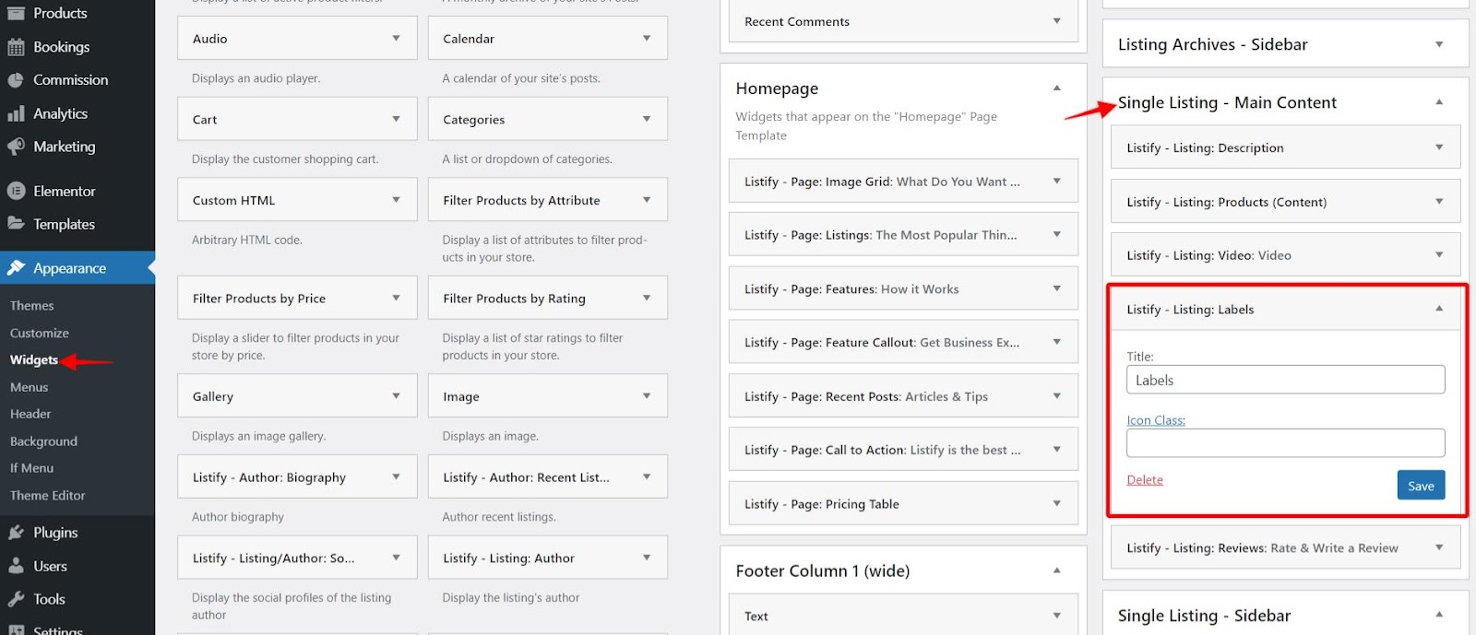Image resolution: width=1476 pixels, height=635 pixels.
Task: Expand Page: Pricing Table widget arrow
Action: 1057,503
